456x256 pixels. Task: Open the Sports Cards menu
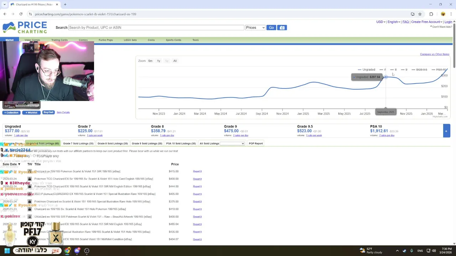coord(173,40)
